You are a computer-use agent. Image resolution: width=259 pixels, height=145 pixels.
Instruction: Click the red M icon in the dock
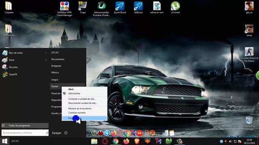pos(140,133)
